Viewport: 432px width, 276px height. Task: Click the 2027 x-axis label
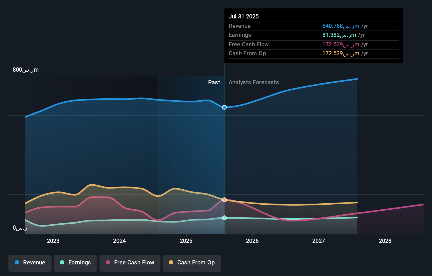319,241
